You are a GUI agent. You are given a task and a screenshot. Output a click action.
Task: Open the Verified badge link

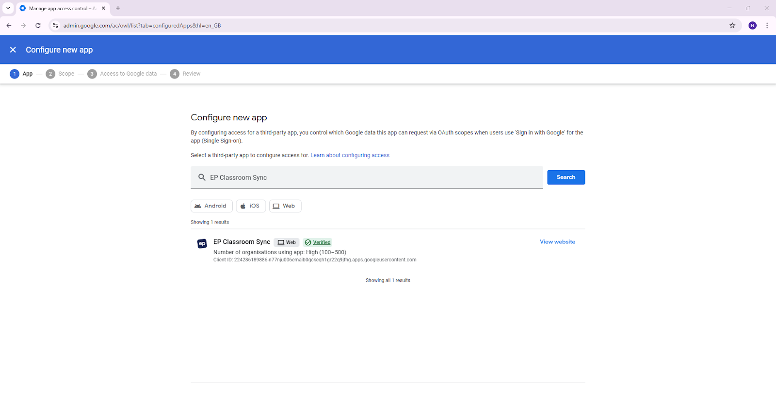point(318,242)
